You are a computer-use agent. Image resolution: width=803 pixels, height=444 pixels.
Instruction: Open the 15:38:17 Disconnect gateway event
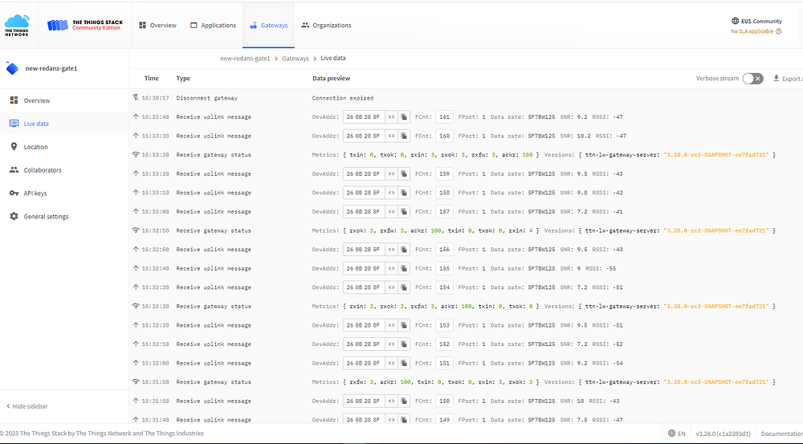coord(466,98)
